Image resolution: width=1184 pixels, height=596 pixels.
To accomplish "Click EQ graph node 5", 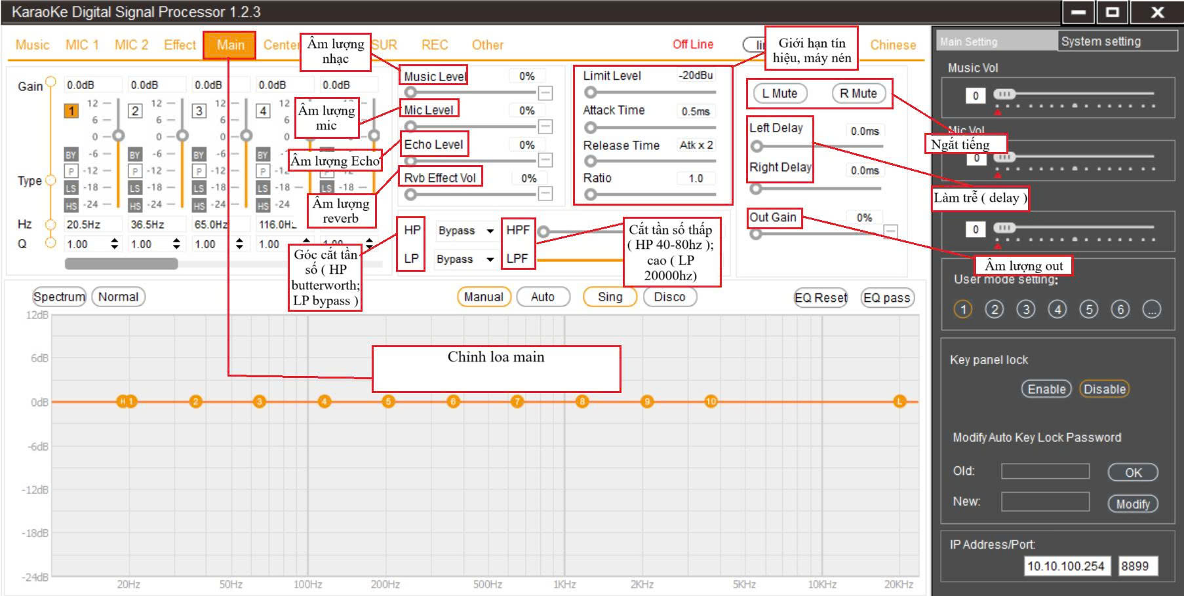I will [388, 401].
